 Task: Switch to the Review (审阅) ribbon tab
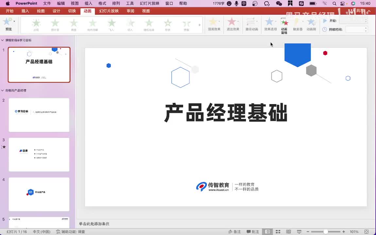130,11
